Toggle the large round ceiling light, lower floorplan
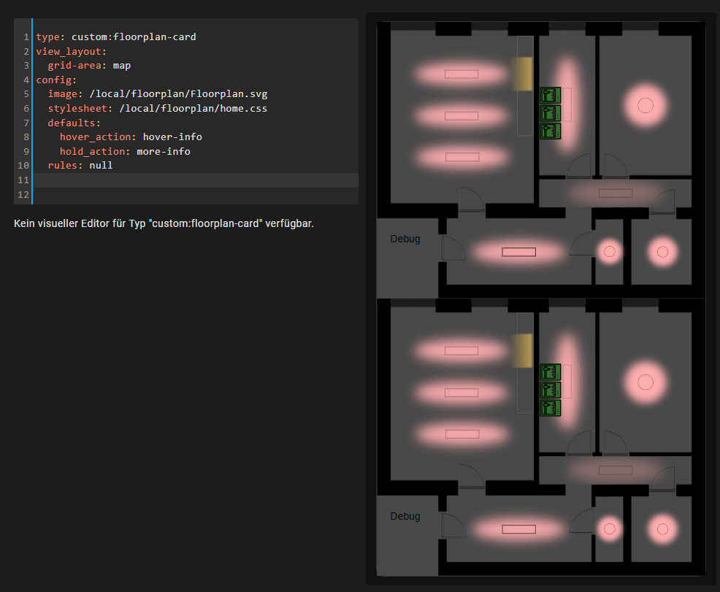 646,383
